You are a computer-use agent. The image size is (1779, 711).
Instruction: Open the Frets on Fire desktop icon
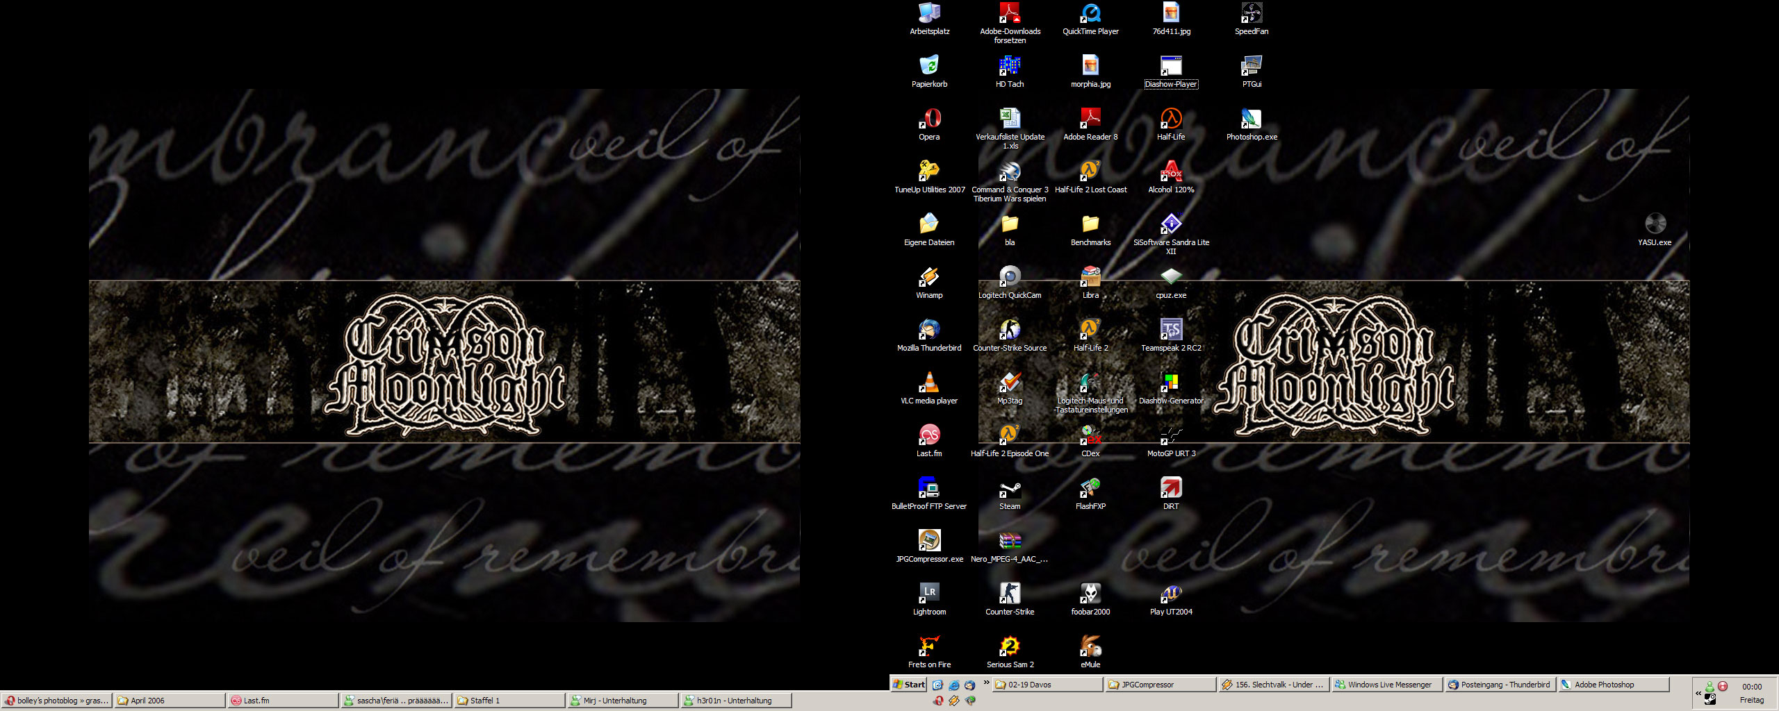(929, 647)
